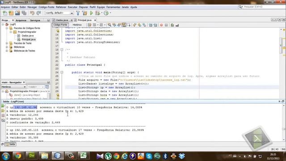
Task: Switch to the Dados.java editor tab
Action: 62,20
